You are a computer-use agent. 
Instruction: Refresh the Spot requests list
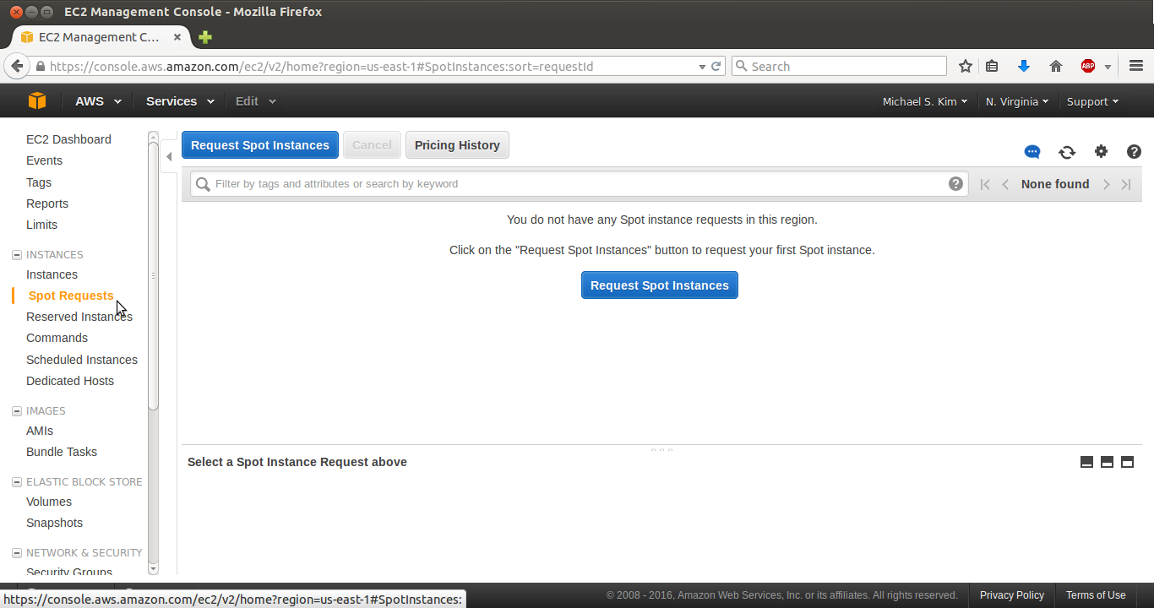click(1067, 152)
